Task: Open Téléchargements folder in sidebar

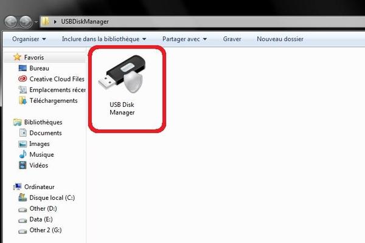Action: tap(53, 101)
